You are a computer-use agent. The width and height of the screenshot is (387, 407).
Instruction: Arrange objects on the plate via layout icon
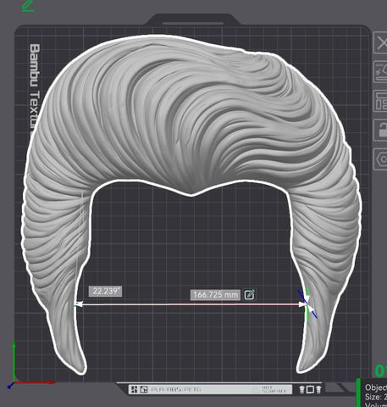pos(380,101)
